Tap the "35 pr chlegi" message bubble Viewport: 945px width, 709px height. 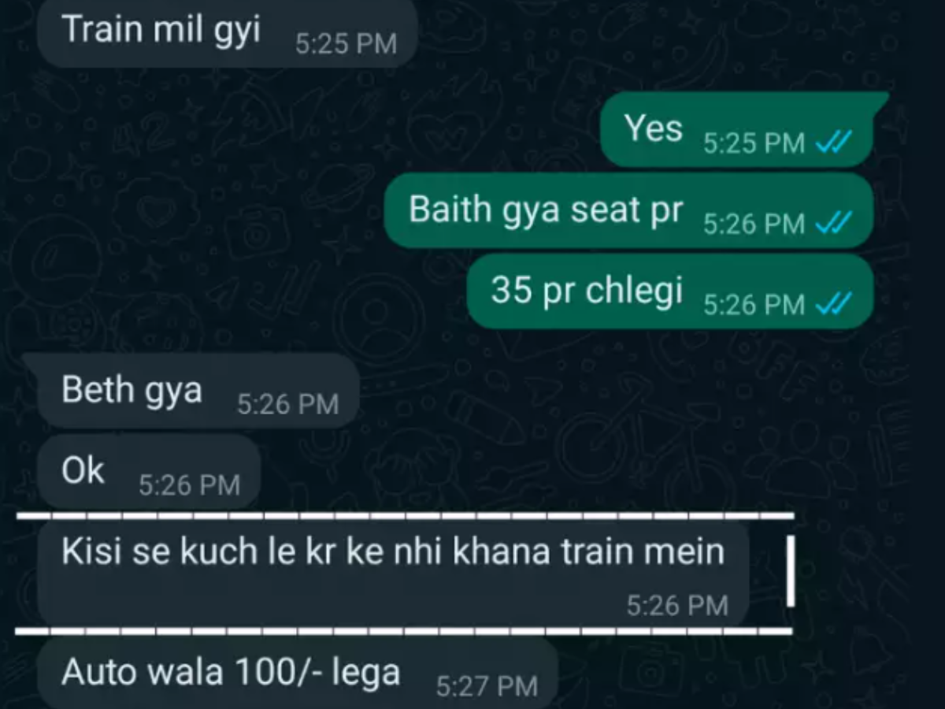tap(670, 291)
